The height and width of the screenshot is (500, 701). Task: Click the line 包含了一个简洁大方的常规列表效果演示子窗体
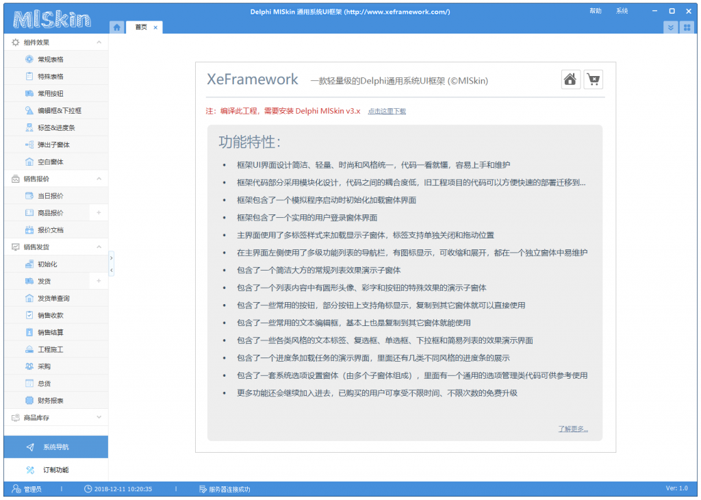pyautogui.click(x=319, y=270)
